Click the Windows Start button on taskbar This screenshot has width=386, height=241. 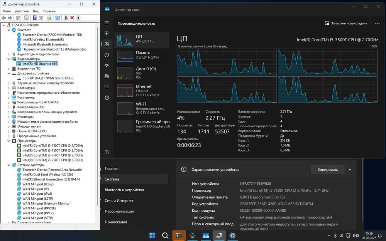(x=152, y=236)
